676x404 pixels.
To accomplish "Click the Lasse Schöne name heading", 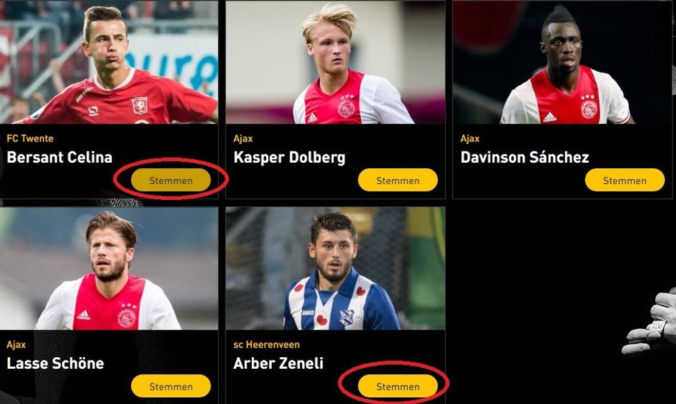I will coord(55,363).
